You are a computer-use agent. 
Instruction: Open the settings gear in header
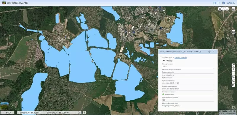[x=224, y=3]
